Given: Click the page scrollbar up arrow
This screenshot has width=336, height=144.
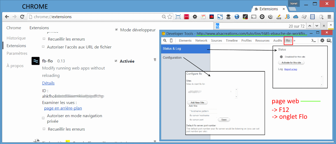Looking at the screenshot, I should 331,25.
